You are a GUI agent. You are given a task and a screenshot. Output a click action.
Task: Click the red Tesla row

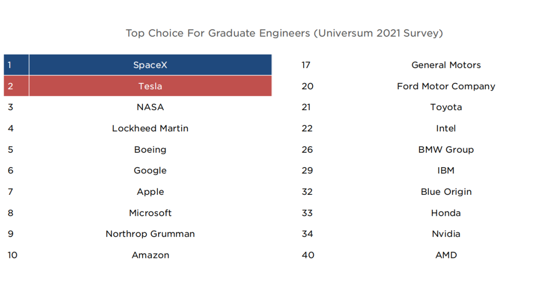(150, 86)
